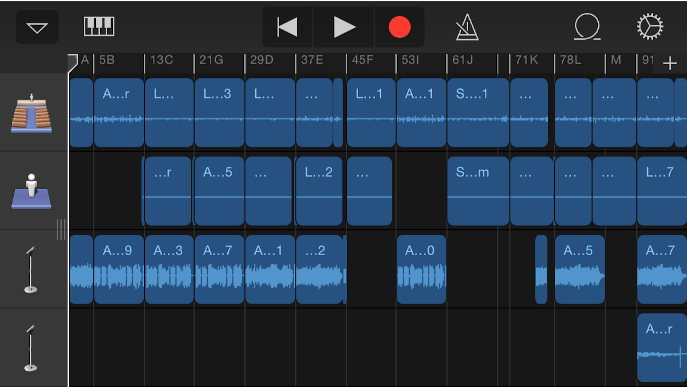The image size is (687, 387).
Task: Select audio region labeled ...2
Action: [319, 269]
